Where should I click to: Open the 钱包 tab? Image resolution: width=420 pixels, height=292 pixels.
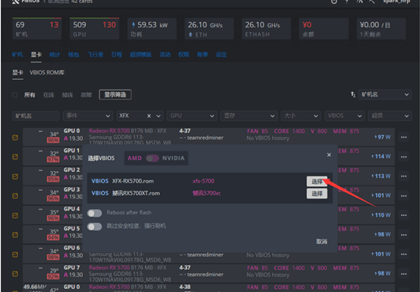tap(74, 55)
